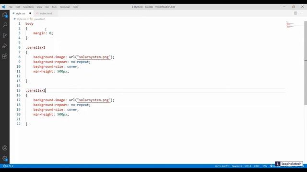Click the unsaved dot on style.css tab
The image size is (307, 172).
[30, 13]
